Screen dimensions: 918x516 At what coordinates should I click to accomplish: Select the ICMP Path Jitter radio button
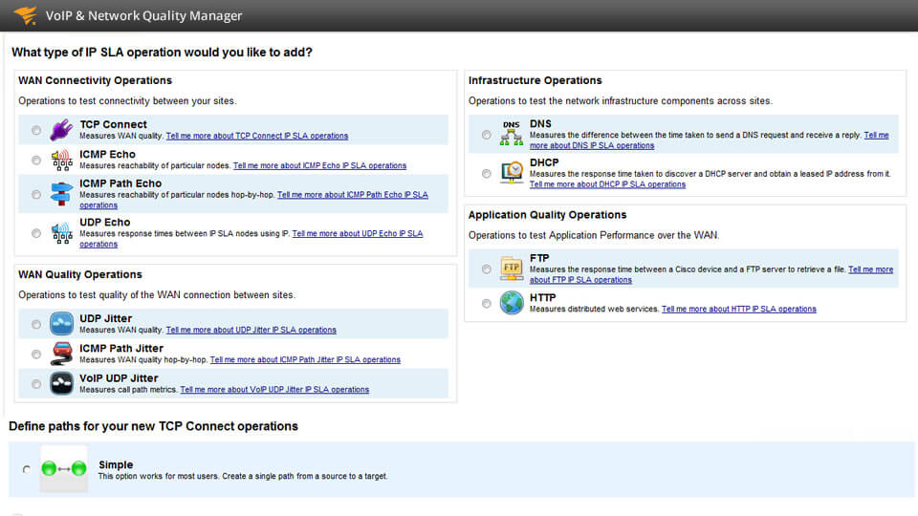pyautogui.click(x=36, y=354)
